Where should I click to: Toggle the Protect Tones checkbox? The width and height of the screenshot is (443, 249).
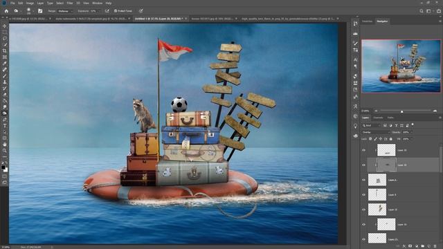116,11
